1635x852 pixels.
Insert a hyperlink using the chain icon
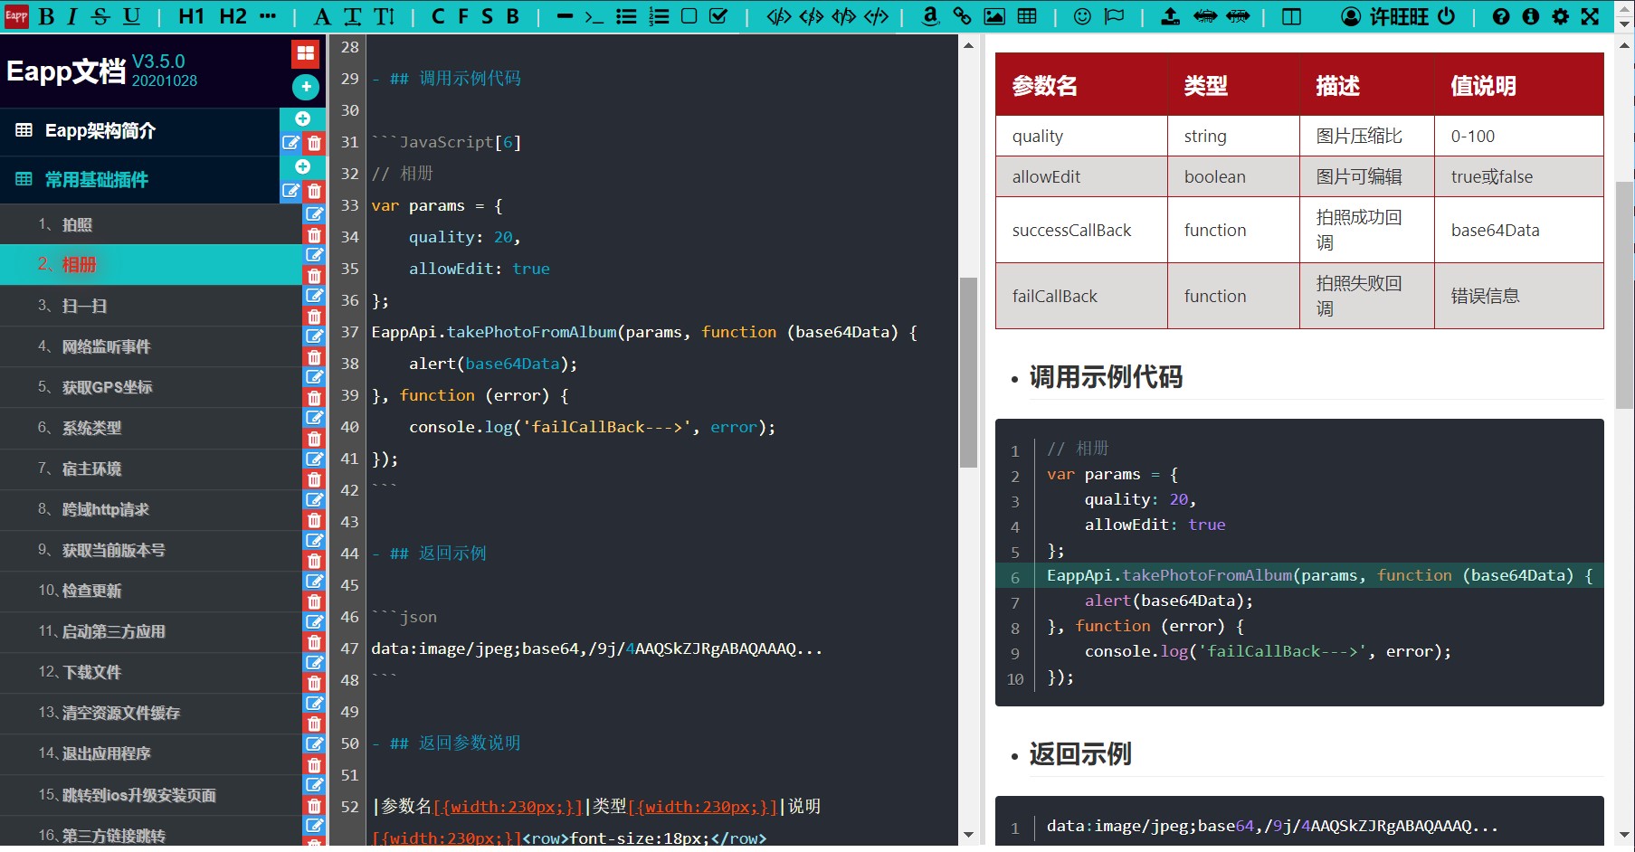962,16
